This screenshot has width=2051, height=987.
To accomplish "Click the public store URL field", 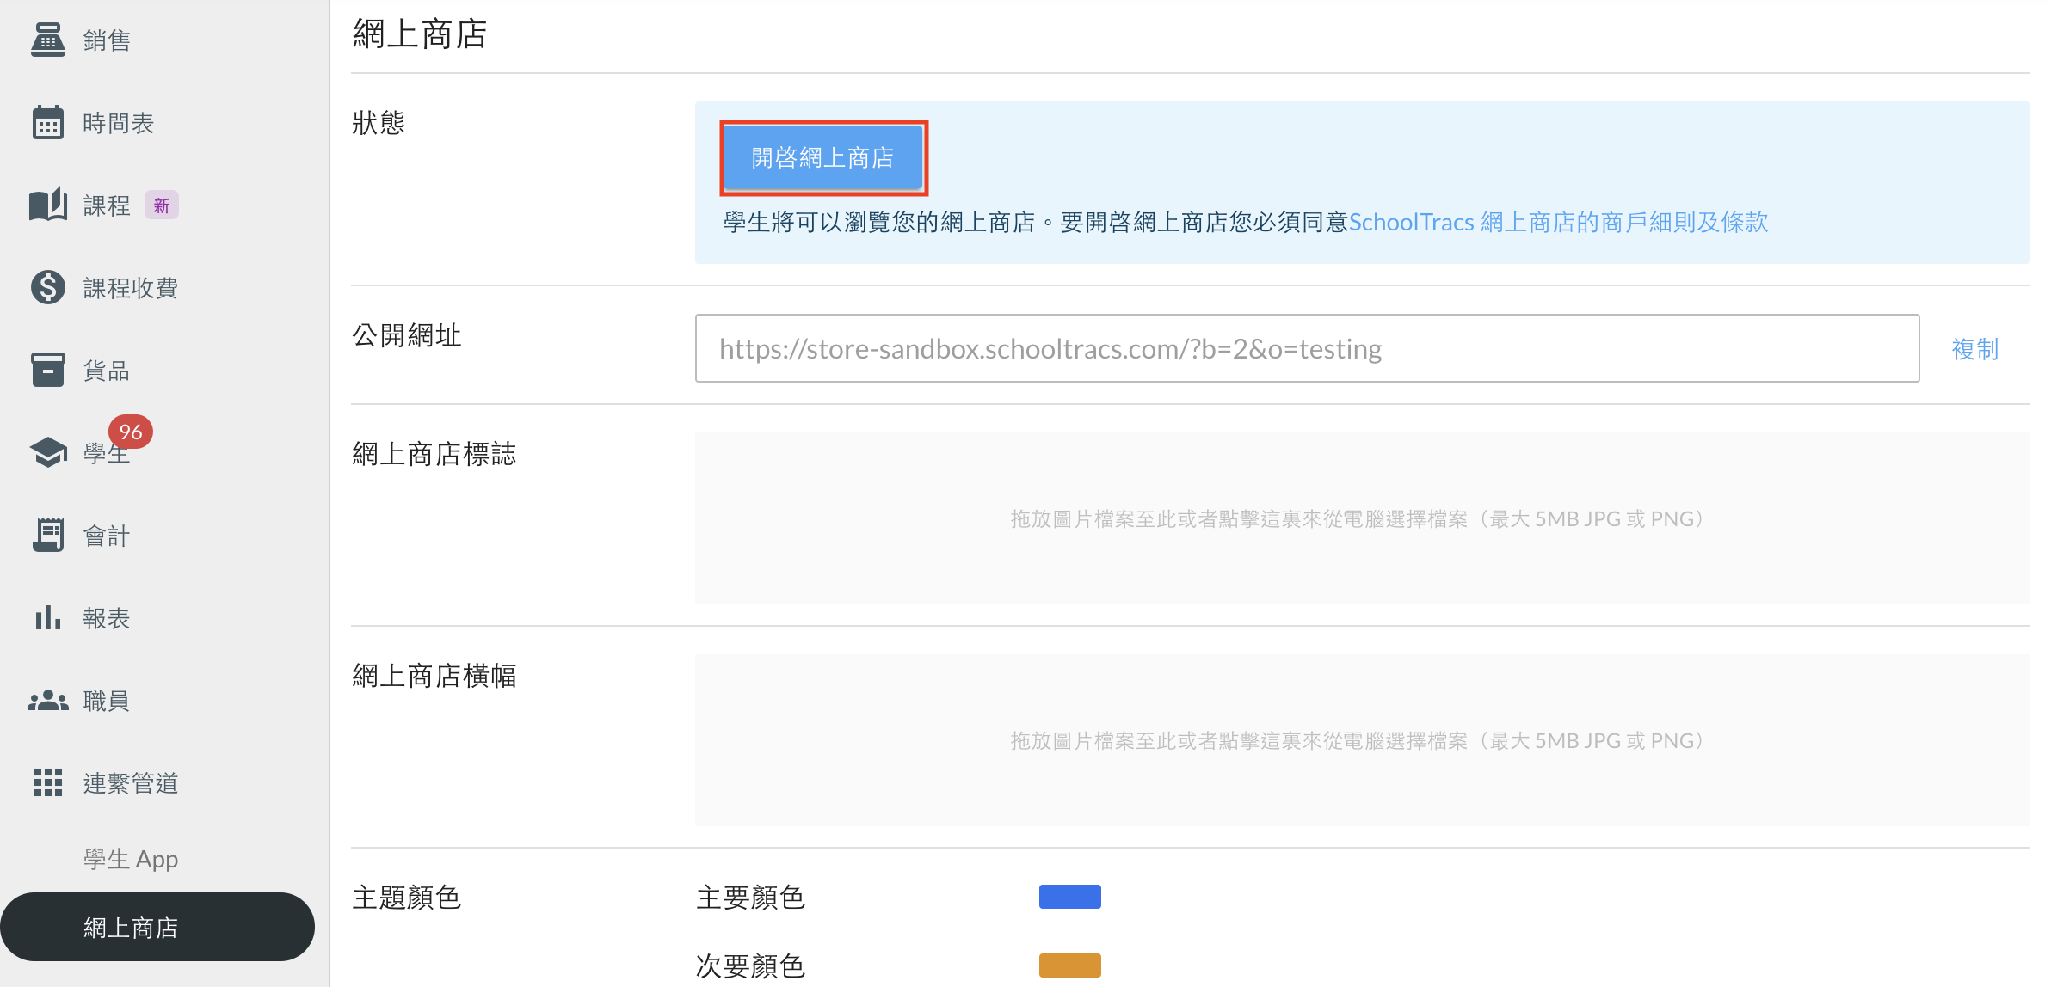I will [x=1306, y=349].
